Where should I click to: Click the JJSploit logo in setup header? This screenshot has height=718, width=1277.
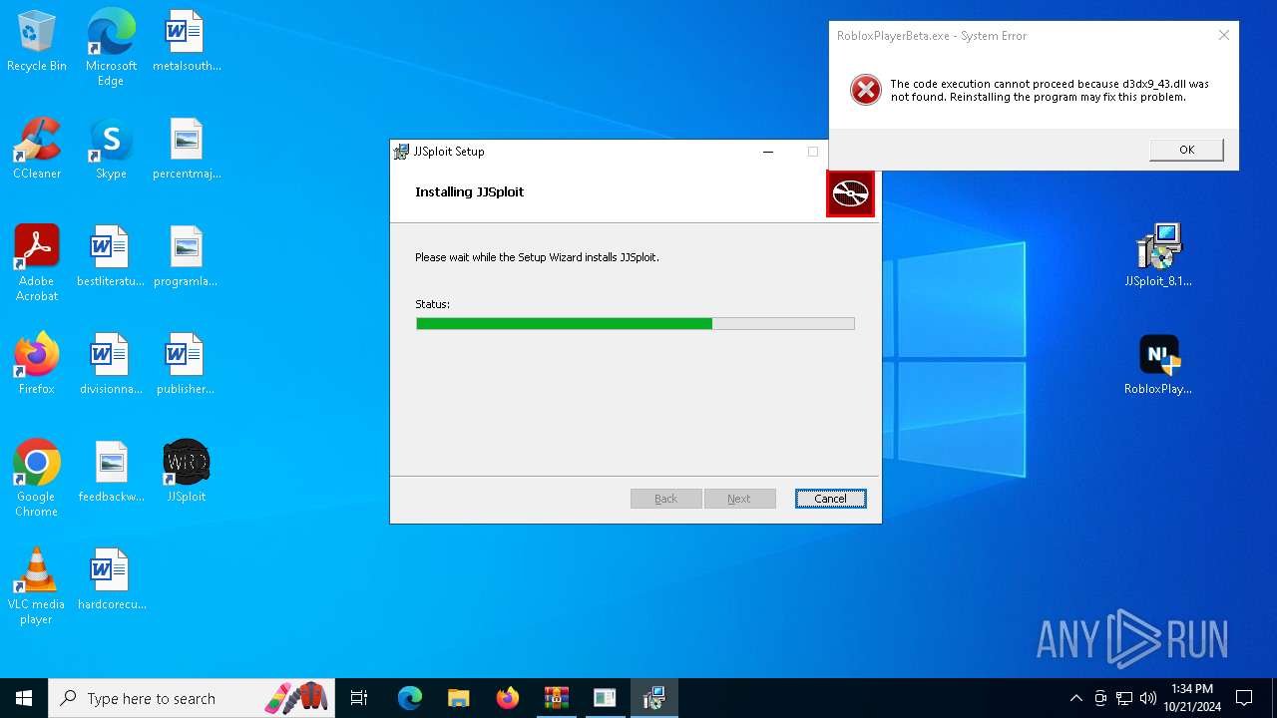click(x=850, y=192)
